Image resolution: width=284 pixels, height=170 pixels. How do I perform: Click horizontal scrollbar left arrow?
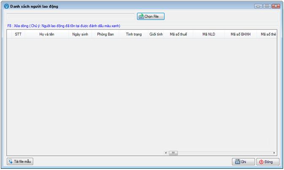(166, 153)
